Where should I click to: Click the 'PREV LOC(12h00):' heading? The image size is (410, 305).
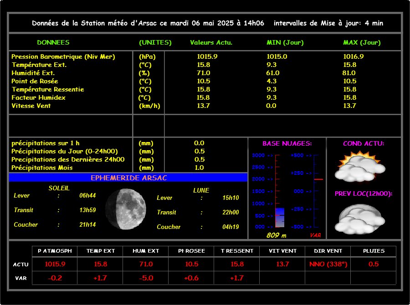click(x=364, y=193)
